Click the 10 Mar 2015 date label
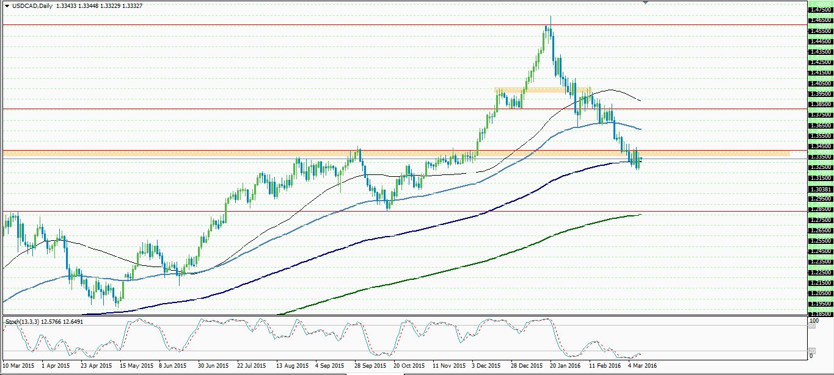 click(x=18, y=366)
